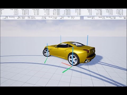Click the 10.2 m/s RL long speed
The image size is (127, 95).
pos(36,12)
